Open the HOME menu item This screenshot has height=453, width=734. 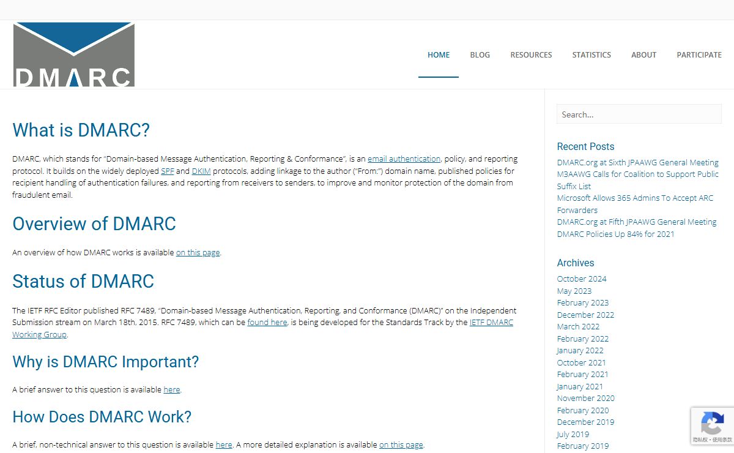[x=439, y=54]
